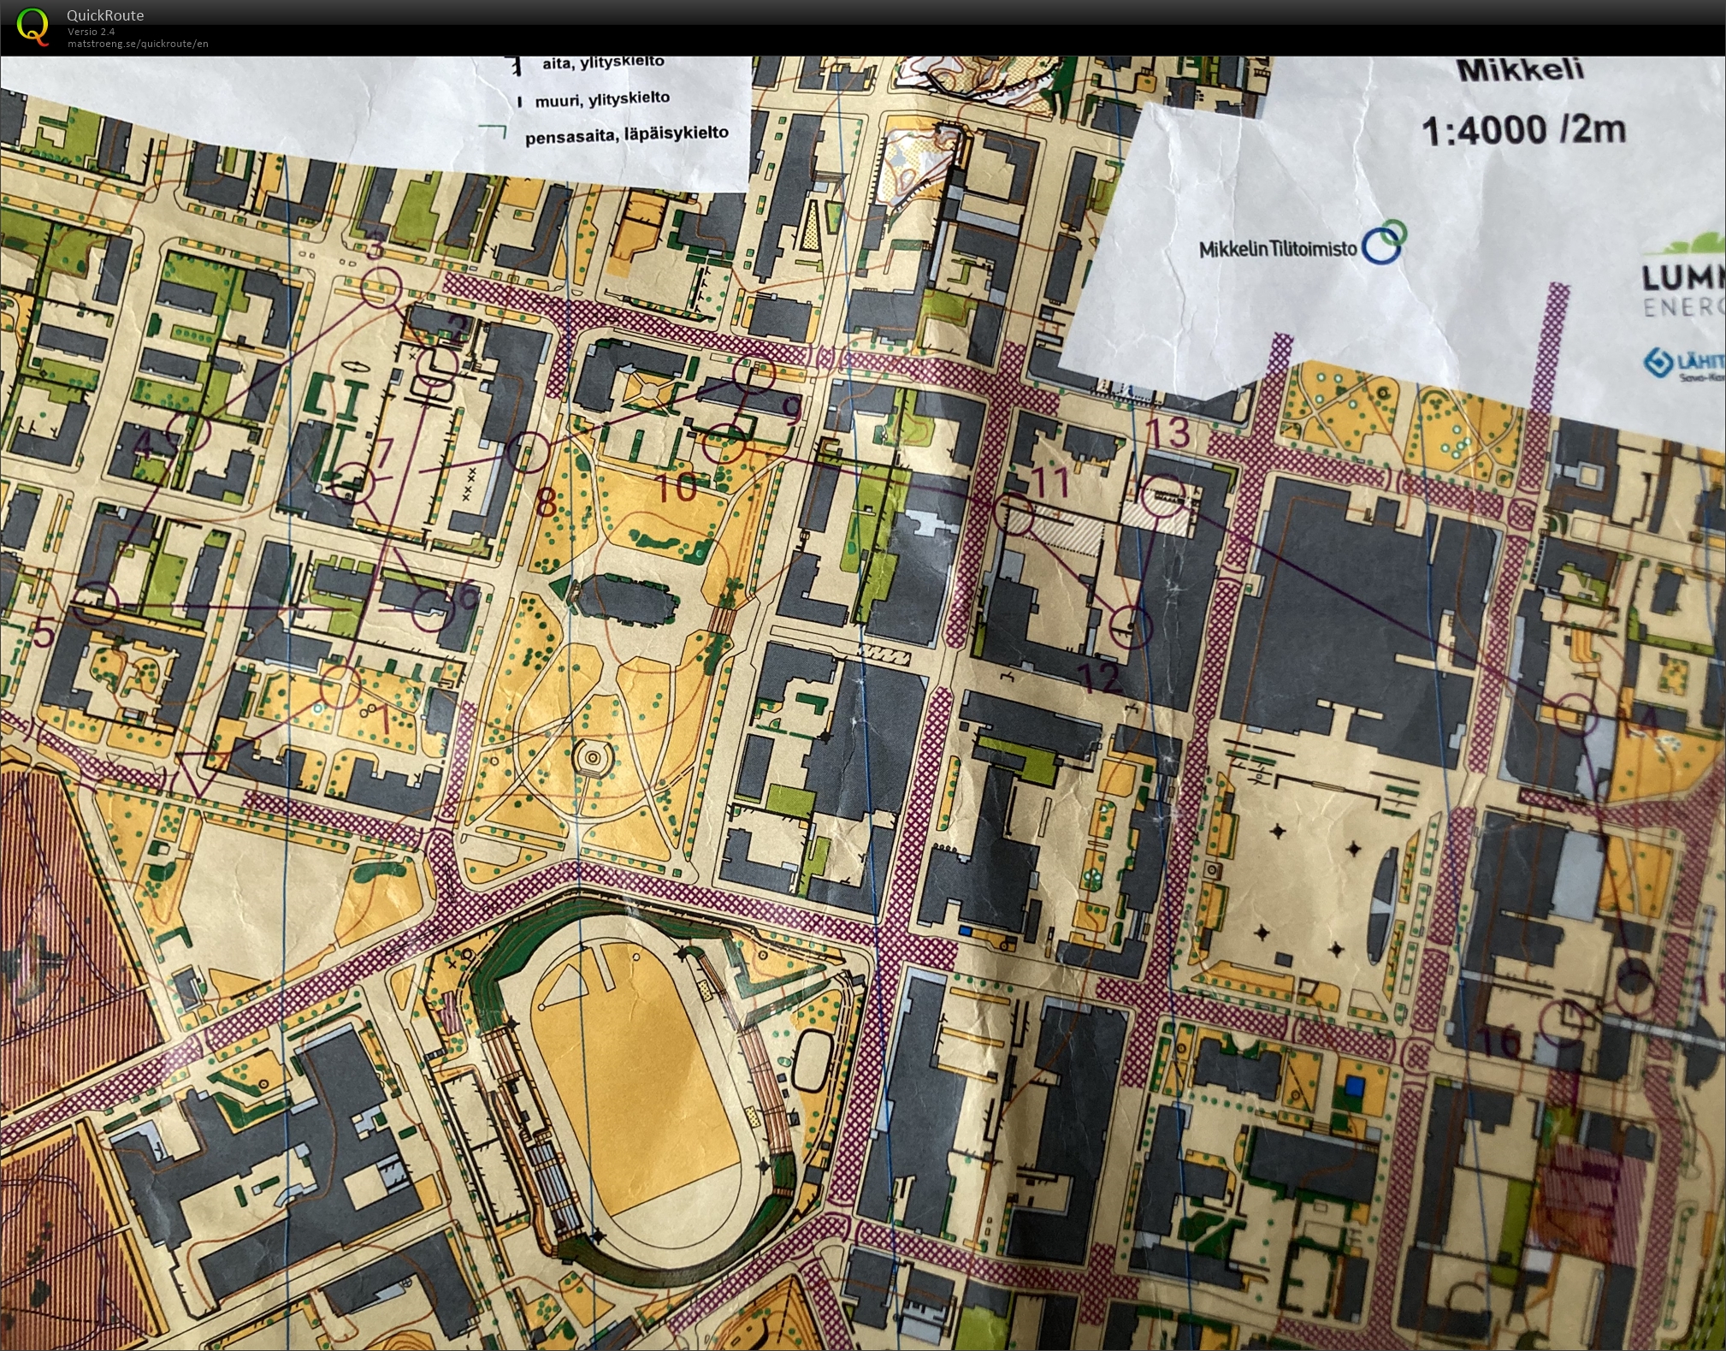Viewport: 1726px width, 1351px height.
Task: Click the circular monument symbol in the park
Action: (591, 757)
